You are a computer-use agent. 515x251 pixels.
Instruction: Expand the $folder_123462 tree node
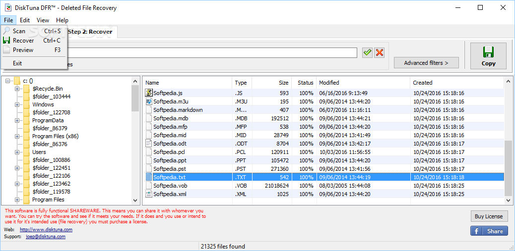(17, 184)
